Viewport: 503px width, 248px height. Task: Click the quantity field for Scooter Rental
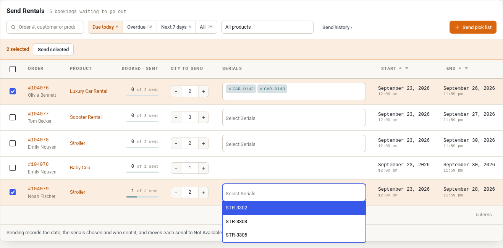[190, 117]
